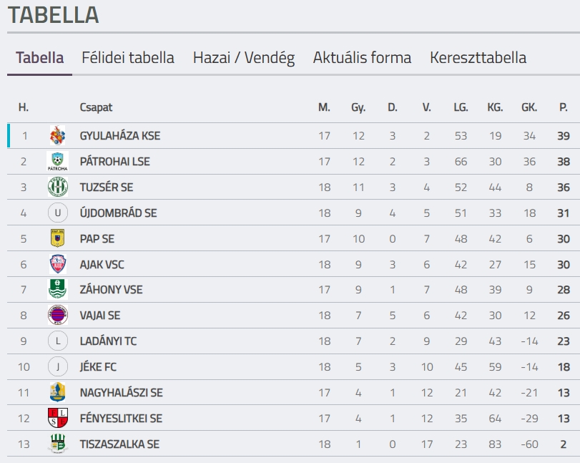Image resolution: width=580 pixels, height=463 pixels.
Task: Click the Újdombrád SE placeholder U icon
Action: click(x=58, y=213)
